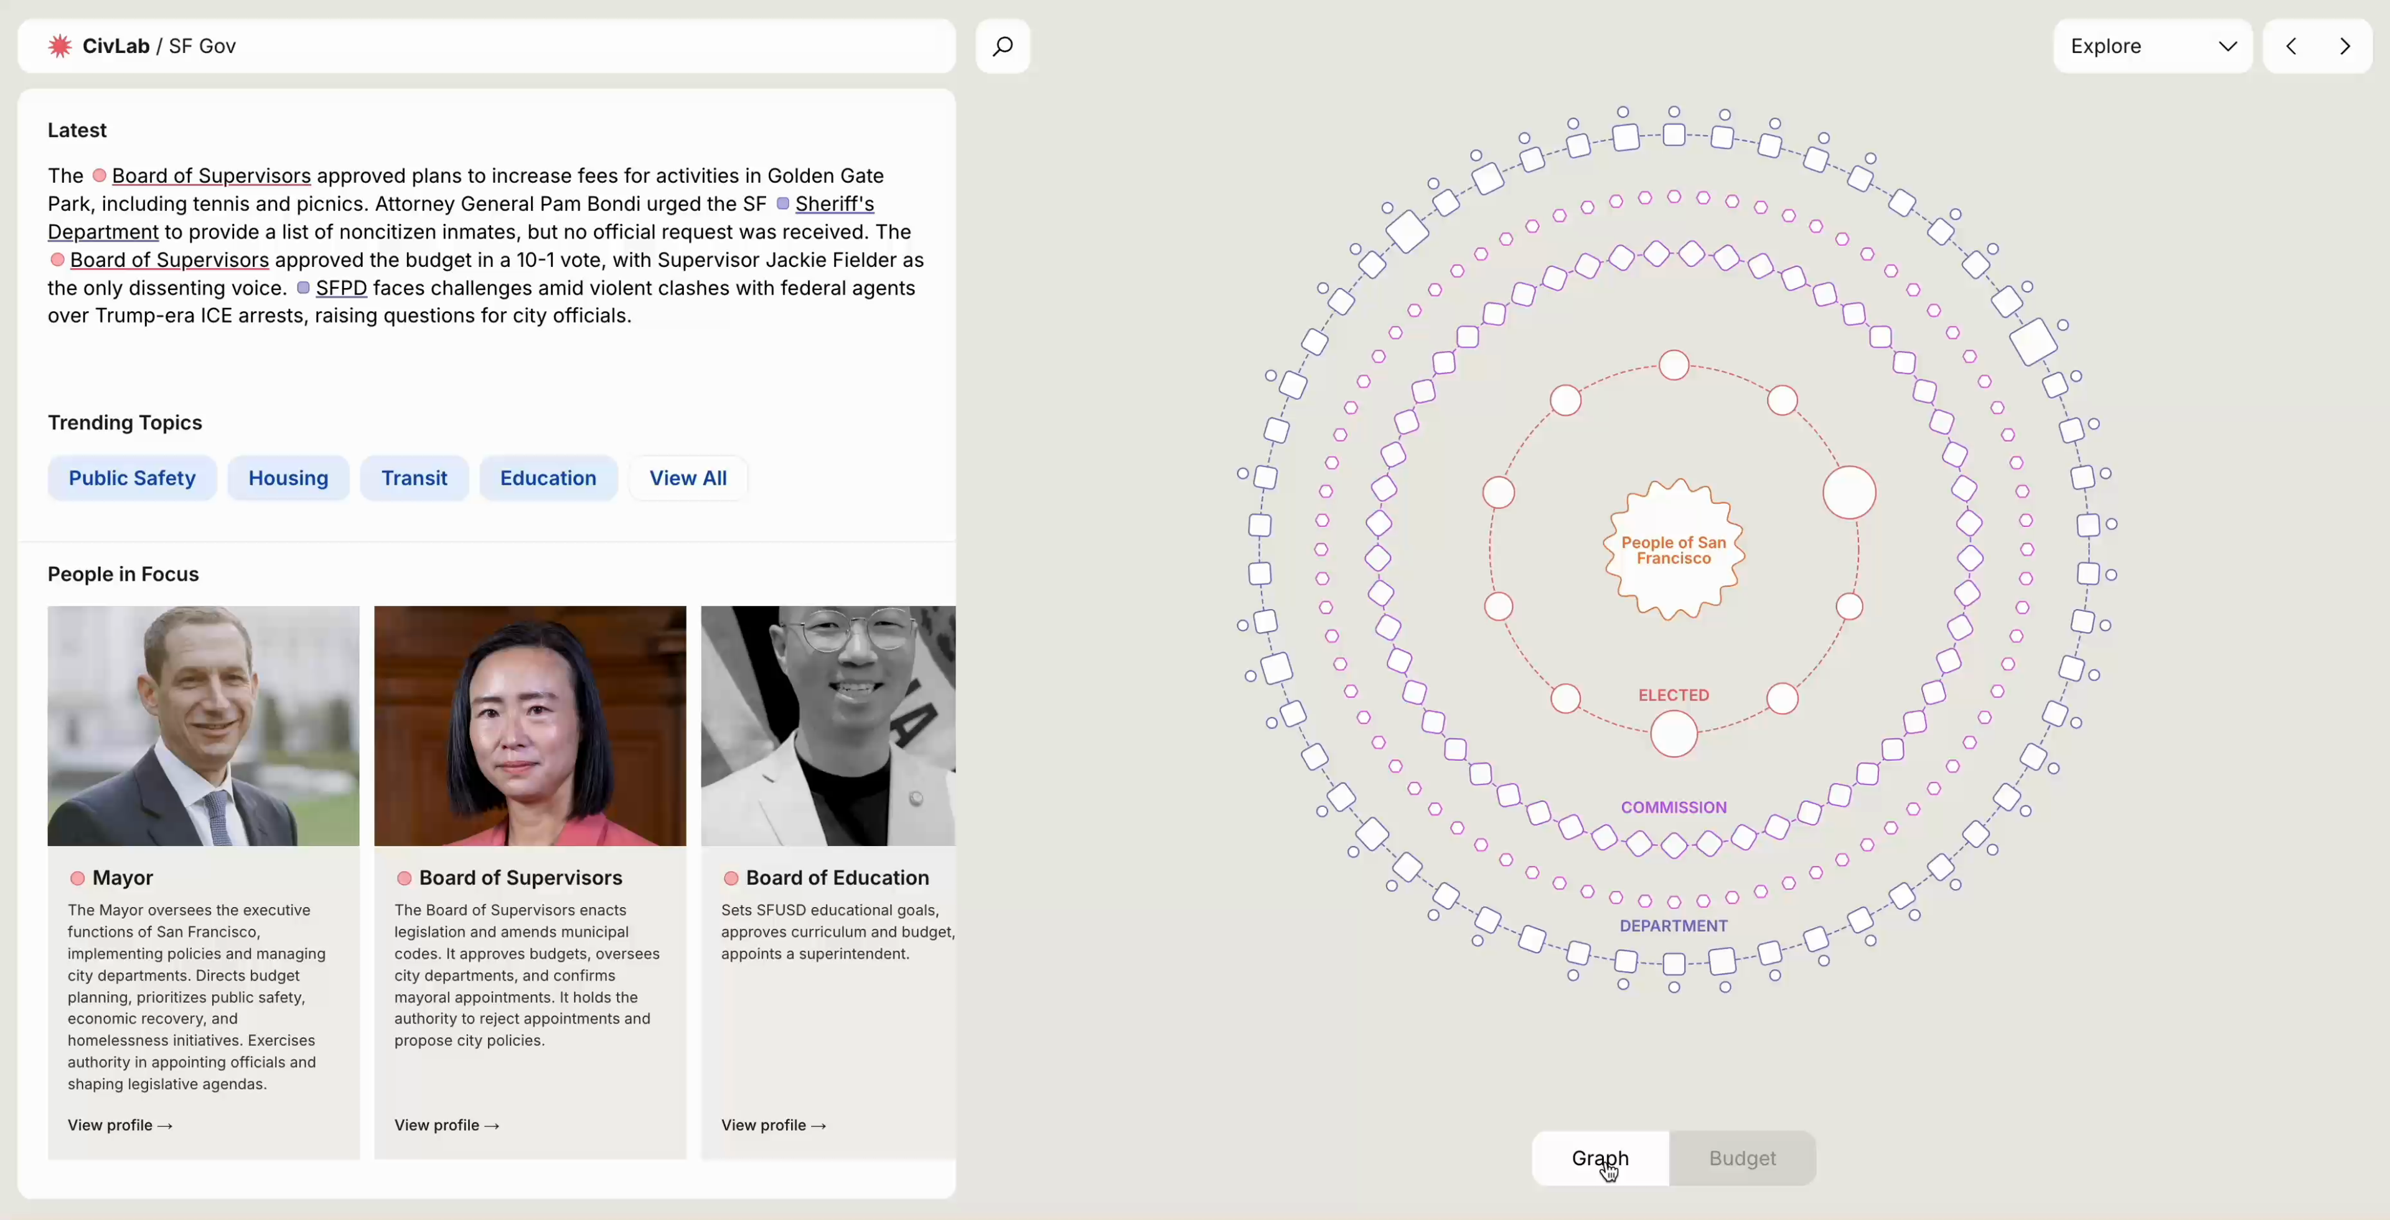Open the Board of Supervisors portrait photo
Image resolution: width=2390 pixels, height=1220 pixels.
[530, 726]
